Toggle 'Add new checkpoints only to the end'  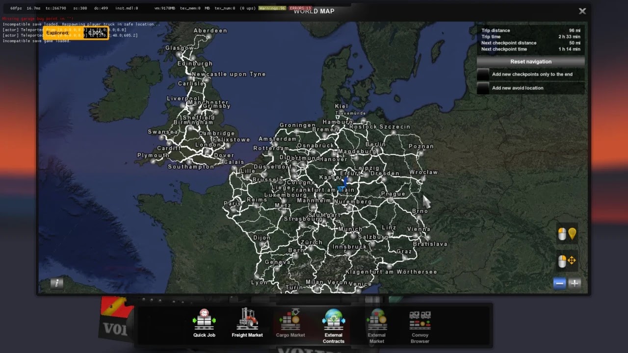pos(483,75)
